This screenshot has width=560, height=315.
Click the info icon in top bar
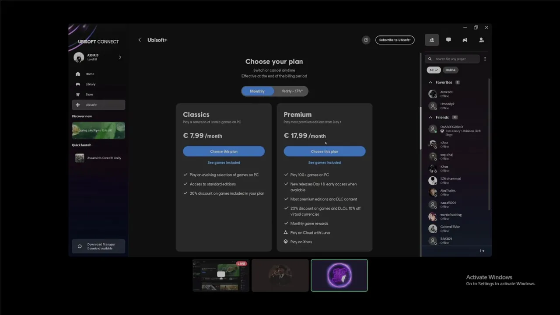tap(366, 40)
